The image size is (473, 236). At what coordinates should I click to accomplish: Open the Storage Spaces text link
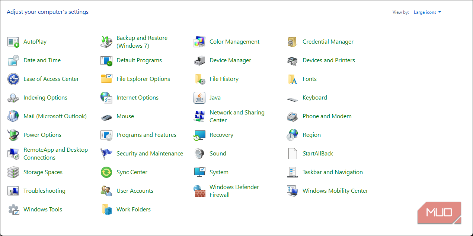43,172
